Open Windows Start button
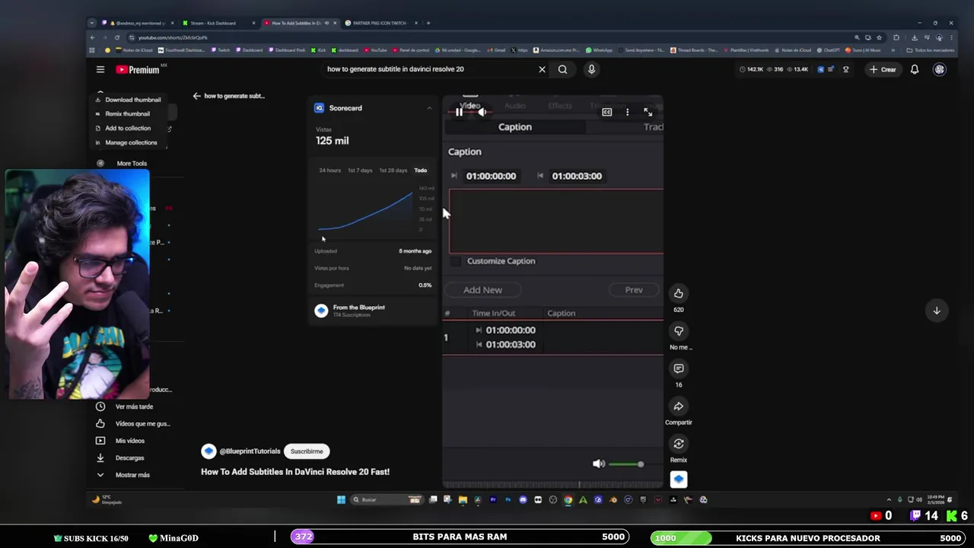The image size is (974, 548). point(341,500)
